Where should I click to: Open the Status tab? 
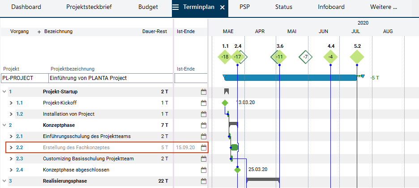[x=284, y=7]
